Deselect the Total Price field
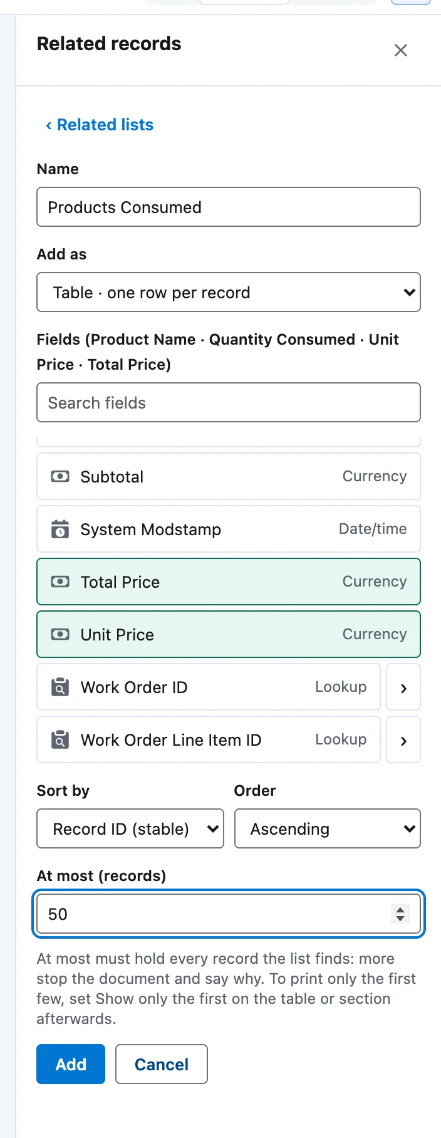Viewport: 441px width, 1138px height. coord(229,582)
